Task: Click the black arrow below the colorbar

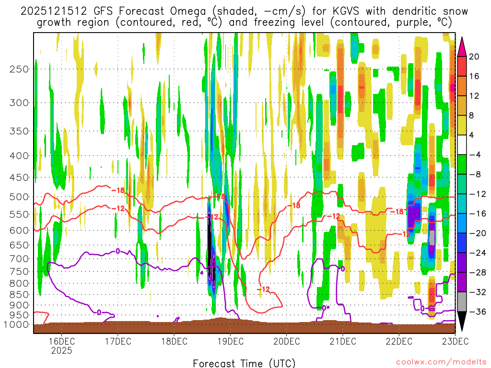Action: (462, 322)
